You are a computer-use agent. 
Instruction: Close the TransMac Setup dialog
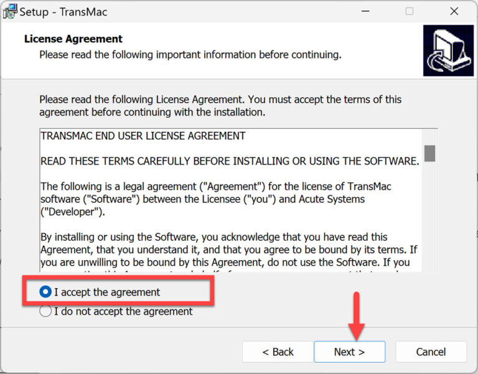tap(454, 12)
